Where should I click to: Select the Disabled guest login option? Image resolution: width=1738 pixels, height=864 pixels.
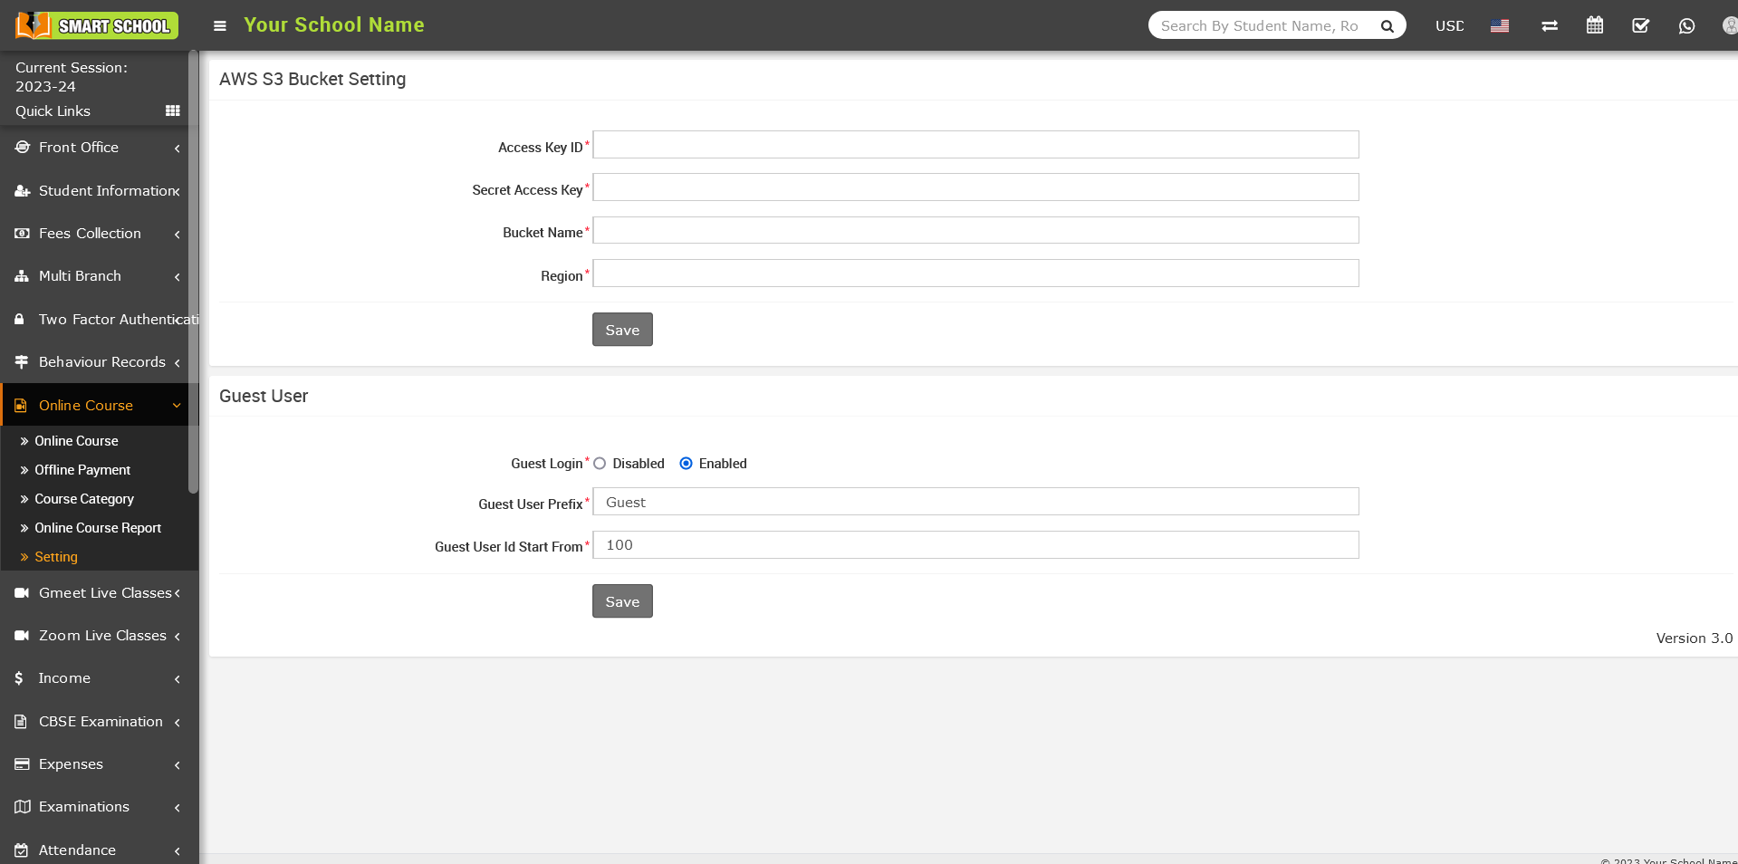tap(600, 464)
